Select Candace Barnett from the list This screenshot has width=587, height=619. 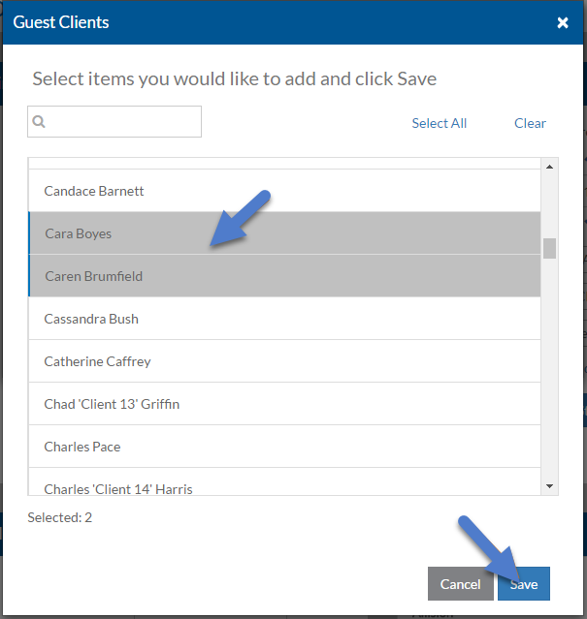284,191
